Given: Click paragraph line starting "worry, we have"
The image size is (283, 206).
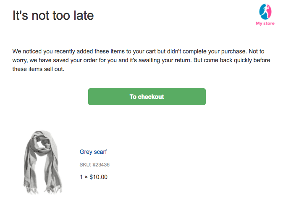Looking at the screenshot, I should click(141, 61).
